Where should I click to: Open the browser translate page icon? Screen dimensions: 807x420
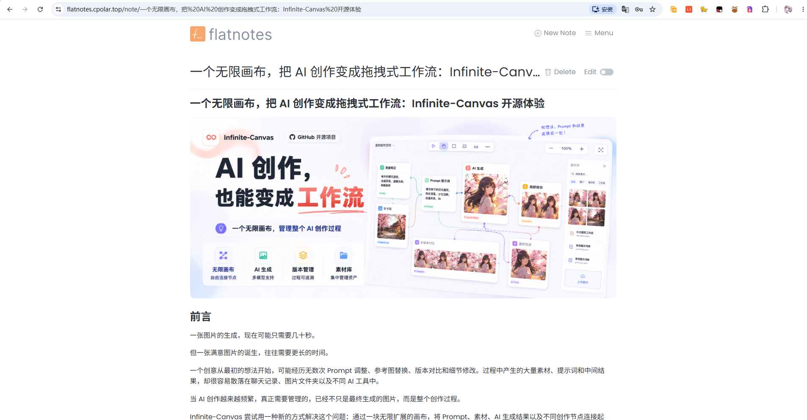[625, 9]
